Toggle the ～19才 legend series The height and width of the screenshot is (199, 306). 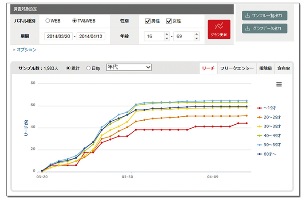pos(267,108)
